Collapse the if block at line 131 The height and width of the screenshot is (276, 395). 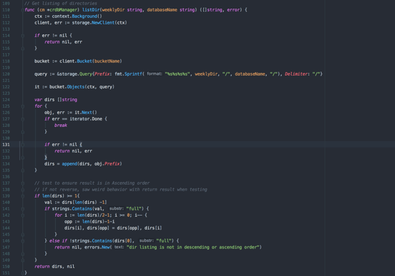coord(22,145)
